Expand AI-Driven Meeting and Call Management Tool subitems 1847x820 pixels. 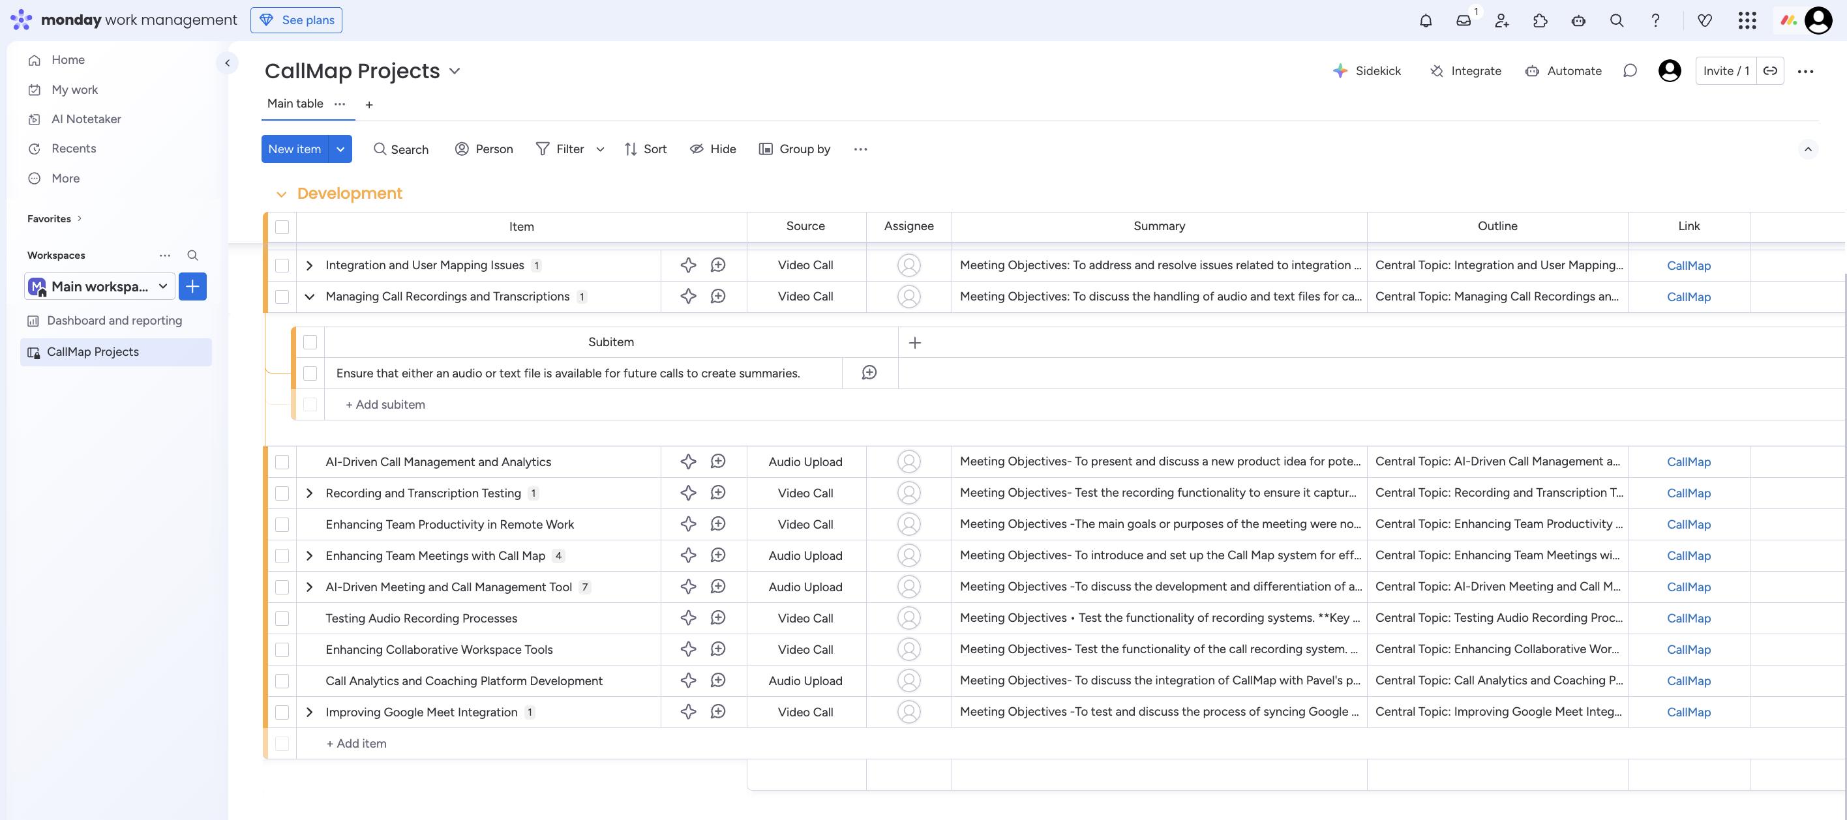[309, 587]
